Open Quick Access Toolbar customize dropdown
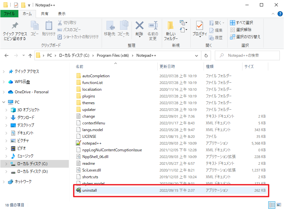Viewport: 284px width, 209px height. tap(29, 5)
